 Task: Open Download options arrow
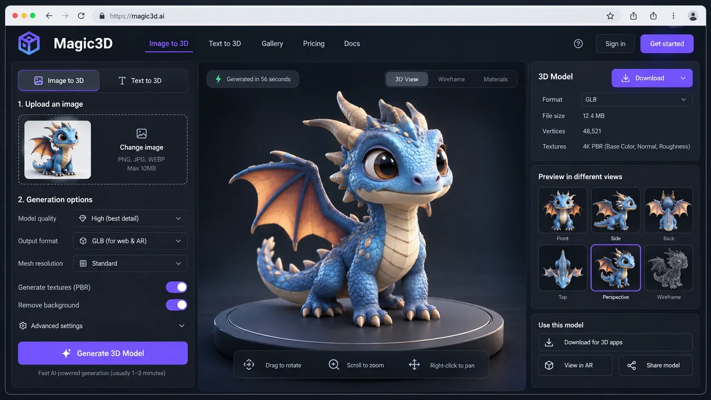click(683, 78)
